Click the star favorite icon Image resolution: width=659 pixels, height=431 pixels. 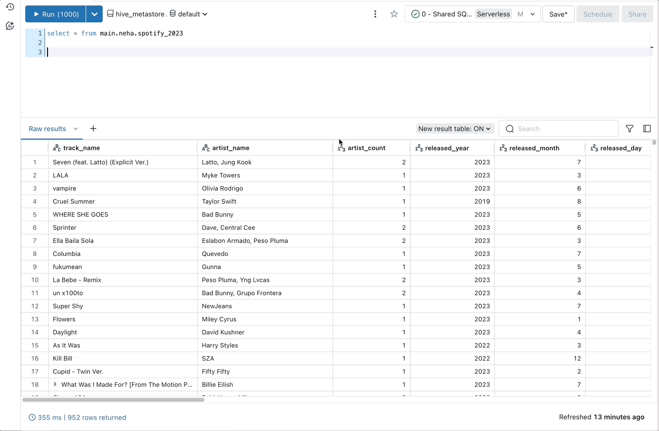394,14
